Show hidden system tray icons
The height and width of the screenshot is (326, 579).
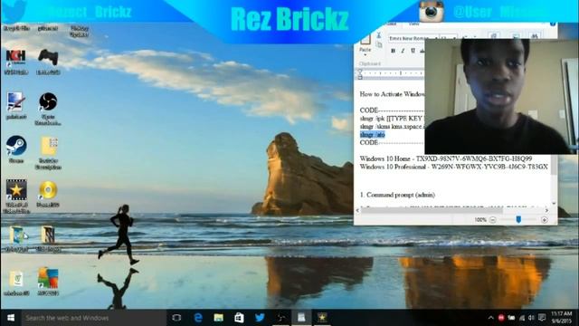point(490,318)
